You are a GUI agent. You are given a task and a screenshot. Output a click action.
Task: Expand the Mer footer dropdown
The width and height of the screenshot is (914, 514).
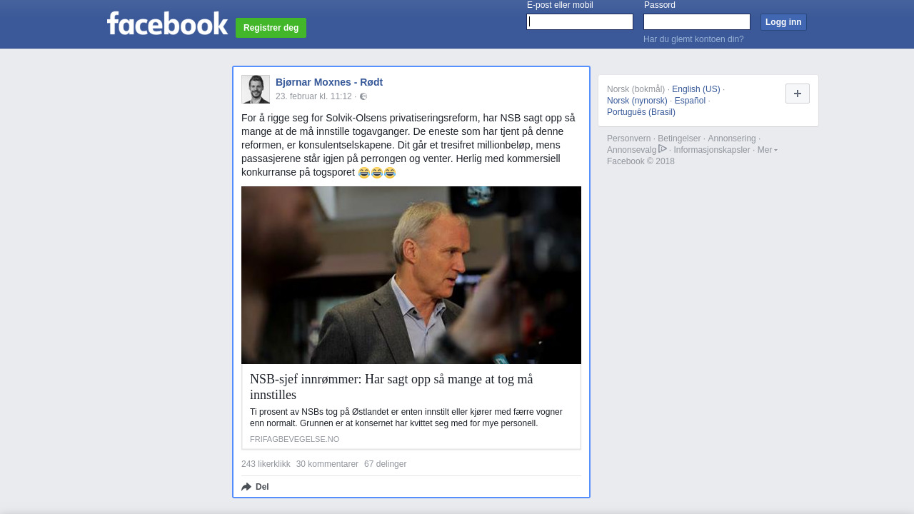click(x=768, y=150)
